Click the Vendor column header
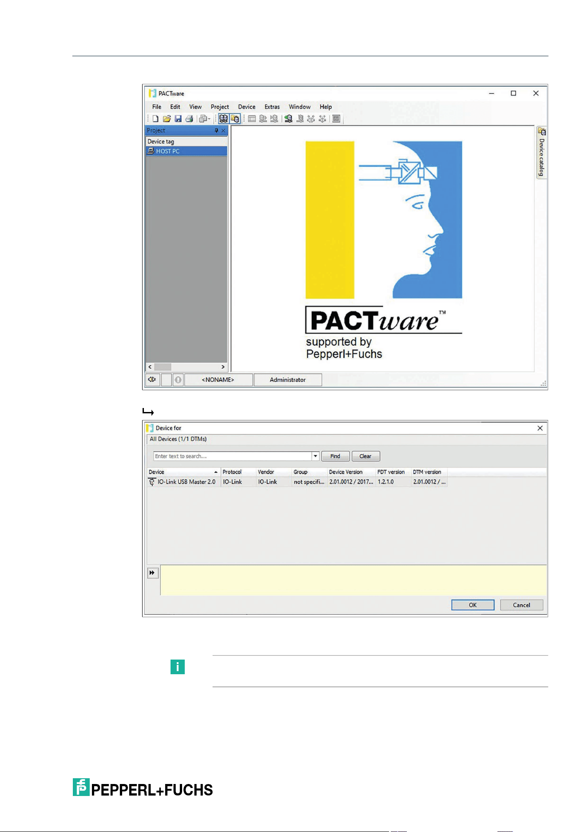The height and width of the screenshot is (832, 588). click(x=274, y=472)
